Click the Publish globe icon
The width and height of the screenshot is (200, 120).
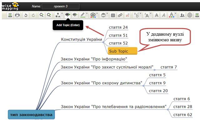[x=190, y=15]
